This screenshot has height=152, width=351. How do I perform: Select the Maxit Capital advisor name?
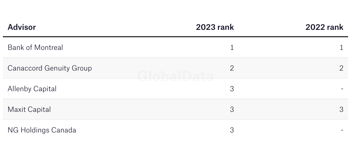(29, 110)
